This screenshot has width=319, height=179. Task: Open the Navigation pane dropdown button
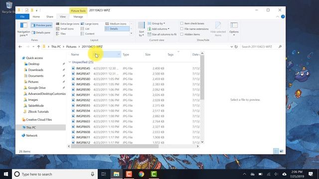23,29
